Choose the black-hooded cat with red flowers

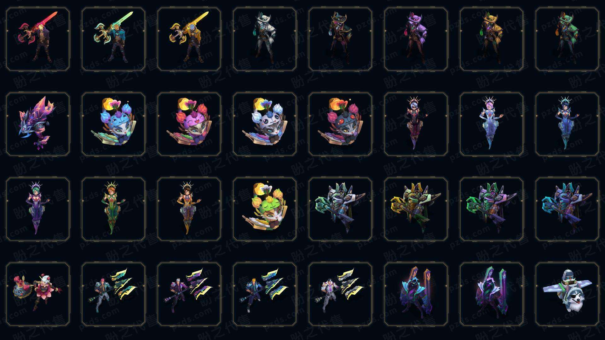[340, 124]
